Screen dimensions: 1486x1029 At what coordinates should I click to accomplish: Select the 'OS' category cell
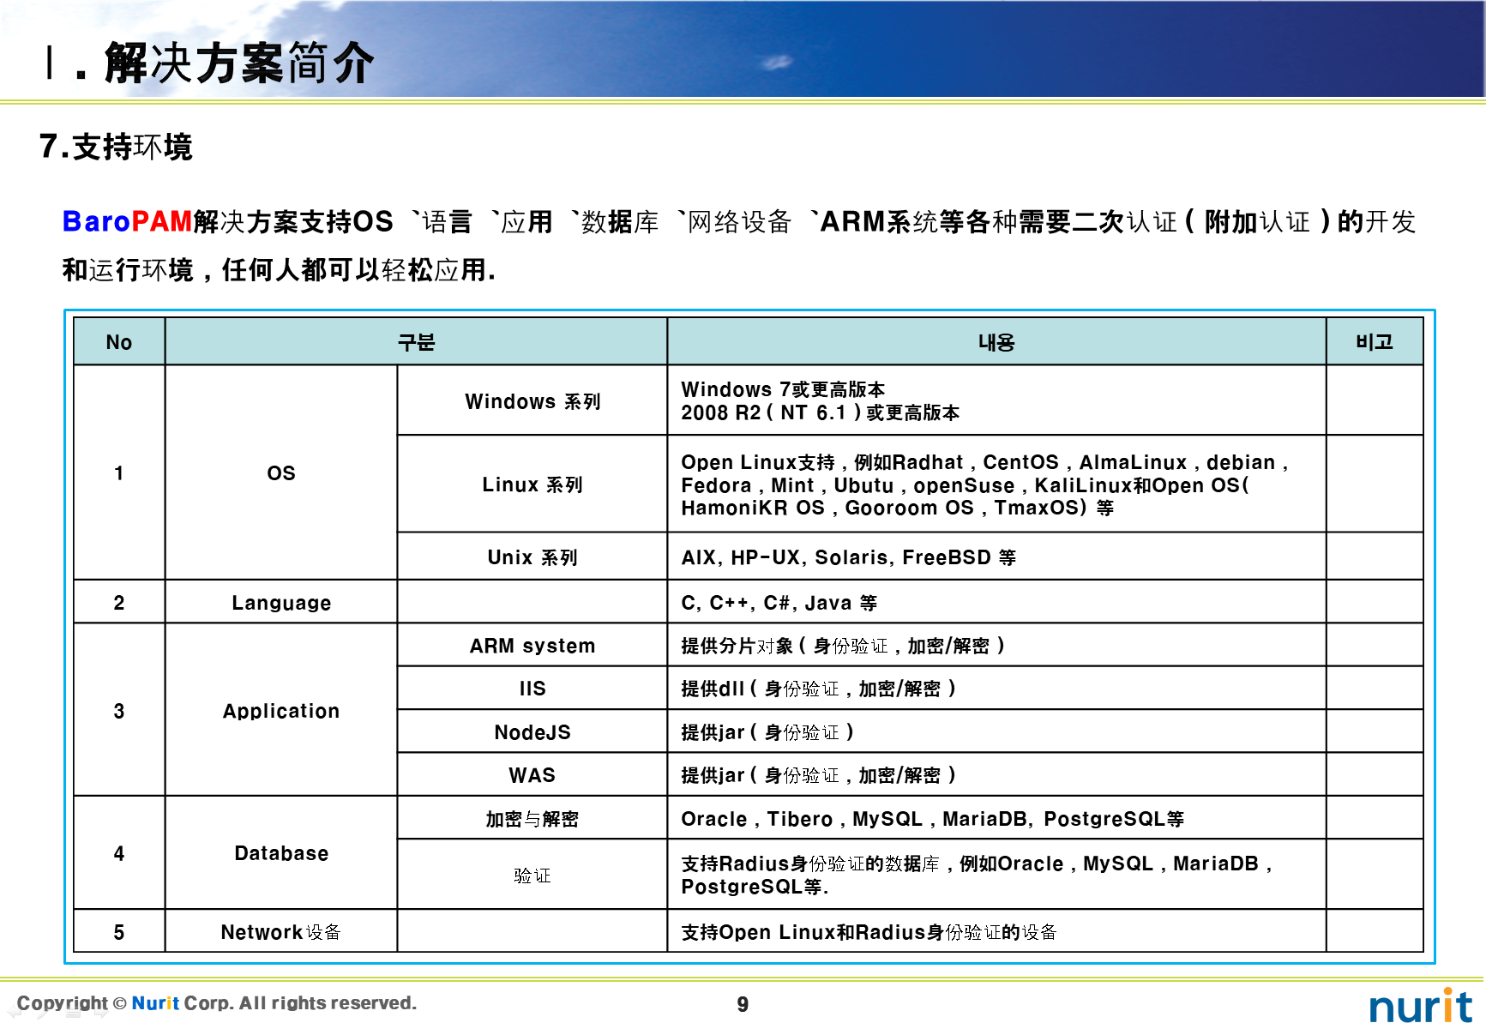pos(281,472)
